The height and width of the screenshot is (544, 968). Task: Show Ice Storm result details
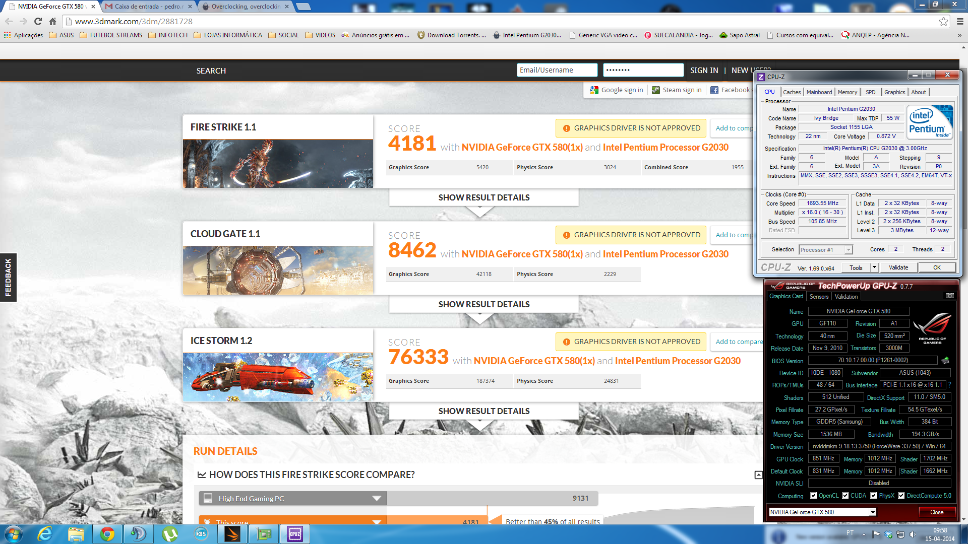coord(483,411)
